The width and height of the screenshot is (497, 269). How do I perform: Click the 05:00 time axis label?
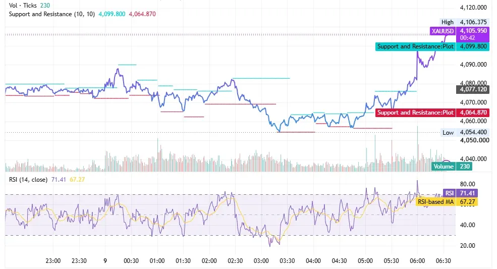[365, 261]
